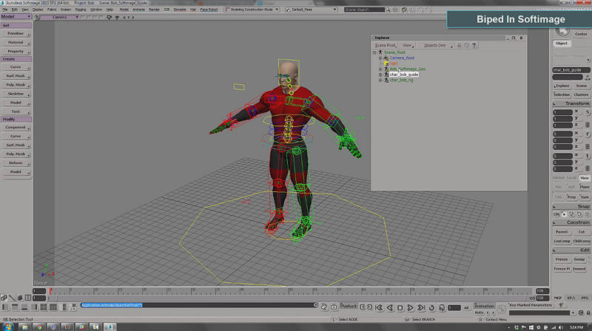The height and width of the screenshot is (331, 592).
Task: Open Explorer's Objects Only filter
Action: [x=437, y=45]
